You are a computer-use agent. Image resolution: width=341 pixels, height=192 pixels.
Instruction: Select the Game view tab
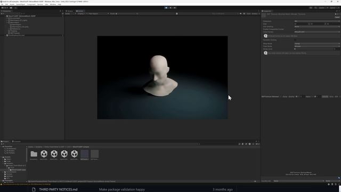point(79,11)
